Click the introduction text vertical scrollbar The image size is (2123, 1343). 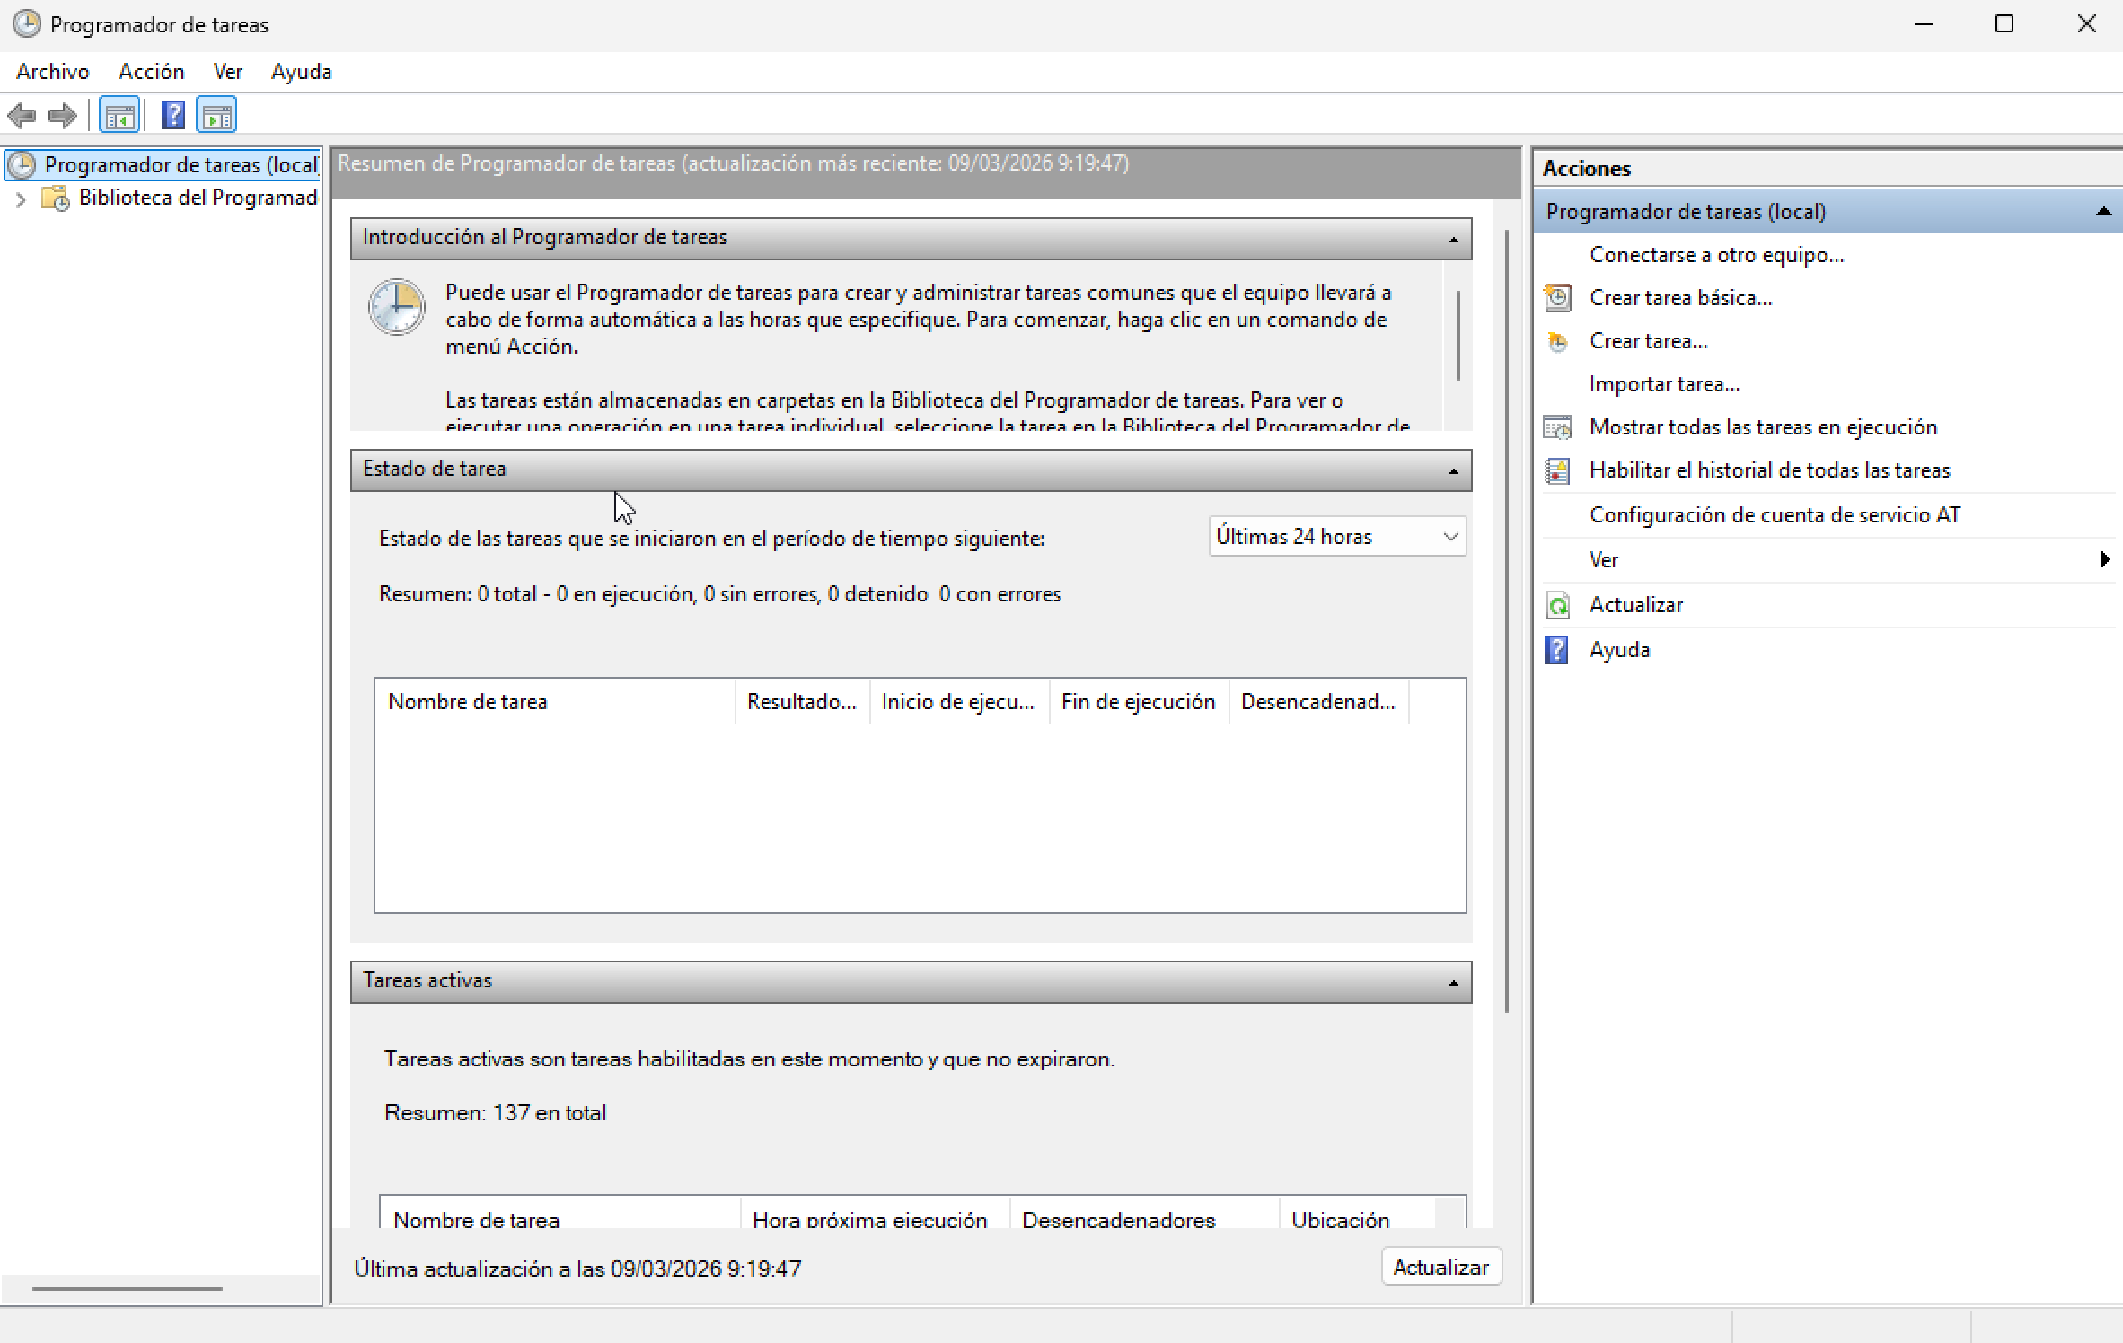[x=1458, y=336]
